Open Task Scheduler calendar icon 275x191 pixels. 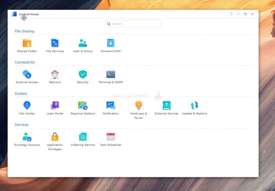pyautogui.click(x=111, y=137)
